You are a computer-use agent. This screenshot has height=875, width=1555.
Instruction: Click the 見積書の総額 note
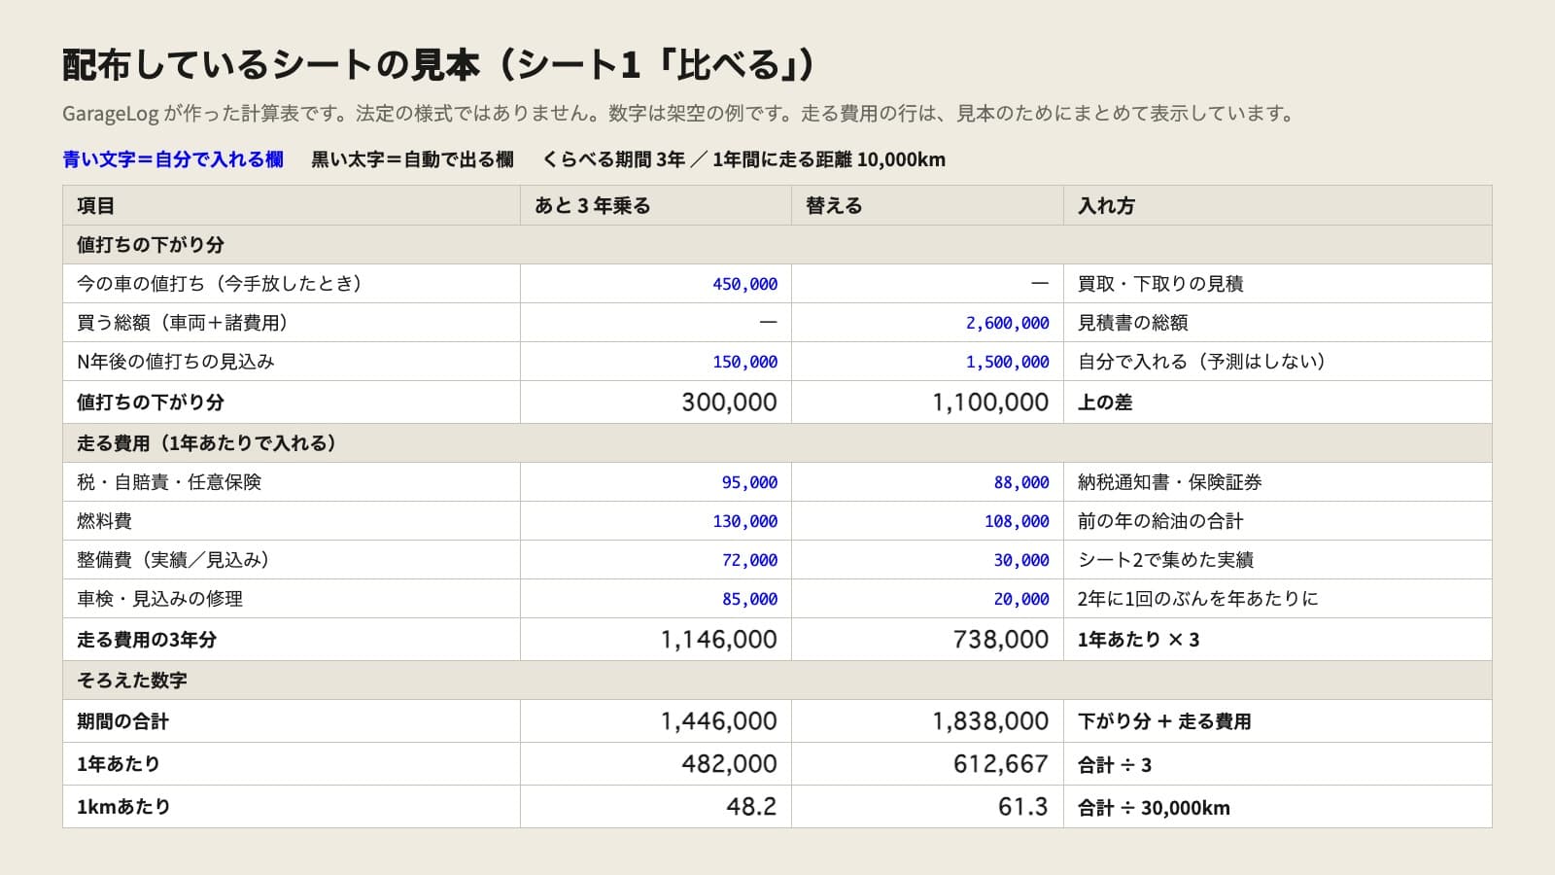[x=1133, y=323]
